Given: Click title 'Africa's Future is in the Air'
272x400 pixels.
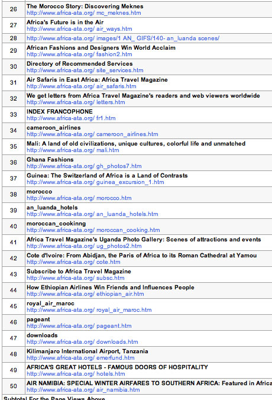Looking at the screenshot, I should (65, 22).
